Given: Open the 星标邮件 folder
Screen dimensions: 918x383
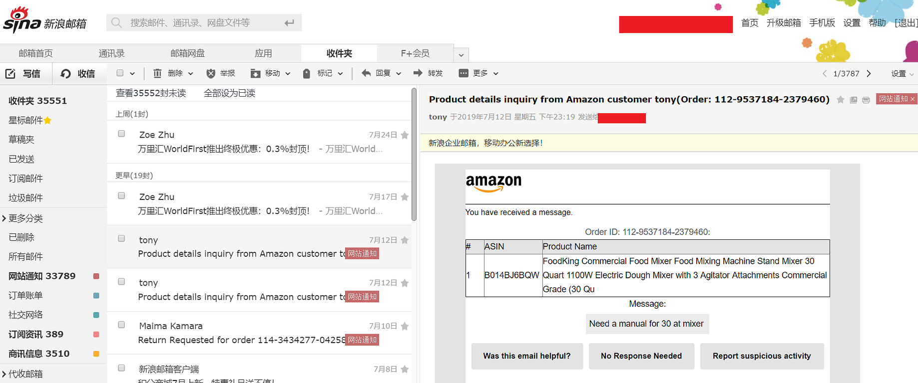Looking at the screenshot, I should pyautogui.click(x=29, y=120).
